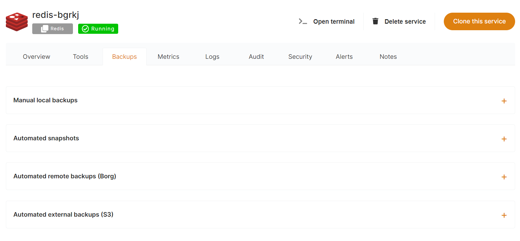This screenshot has width=520, height=241.
Task: Select the Backups tab
Action: (124, 57)
